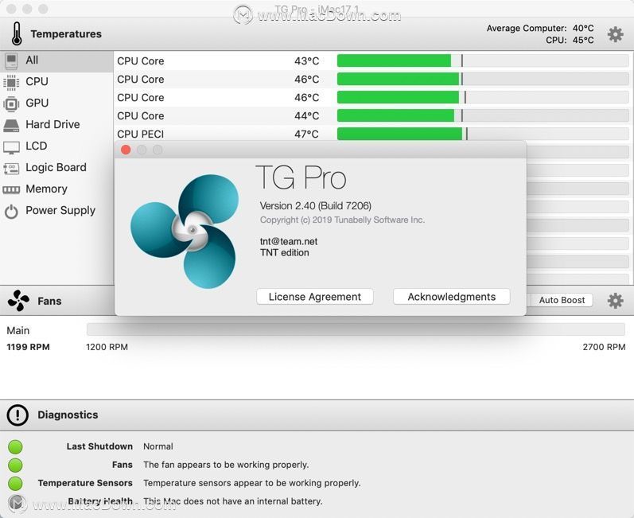634x518 pixels.
Task: Click the 43°C temperature value
Action: click(306, 60)
